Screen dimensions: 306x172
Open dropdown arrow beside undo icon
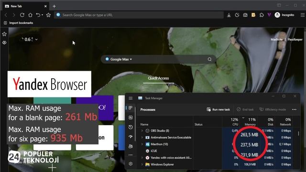[43, 15]
